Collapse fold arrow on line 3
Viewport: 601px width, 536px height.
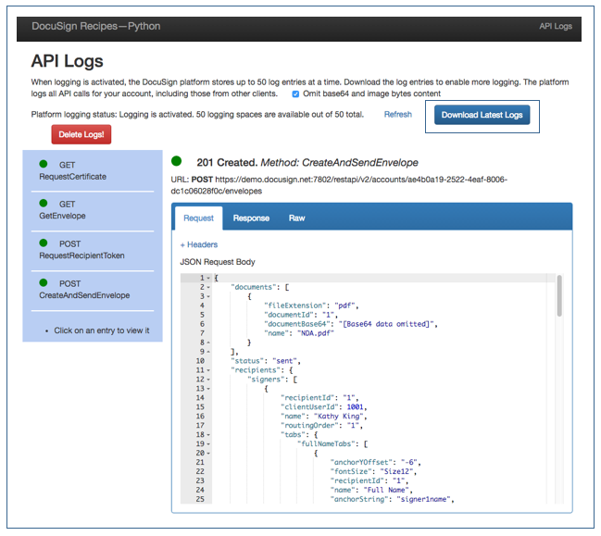(x=208, y=296)
